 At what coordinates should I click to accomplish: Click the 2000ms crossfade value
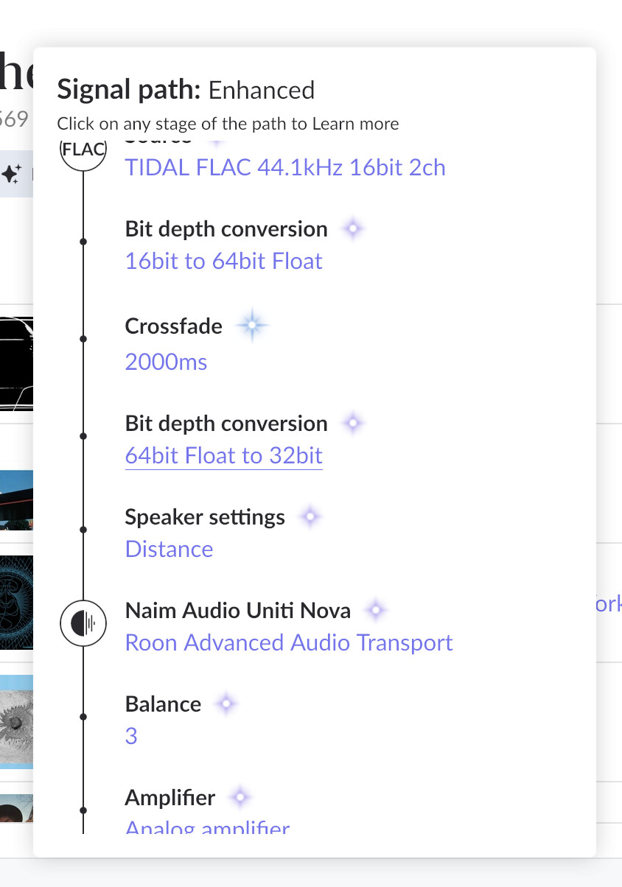[167, 362]
